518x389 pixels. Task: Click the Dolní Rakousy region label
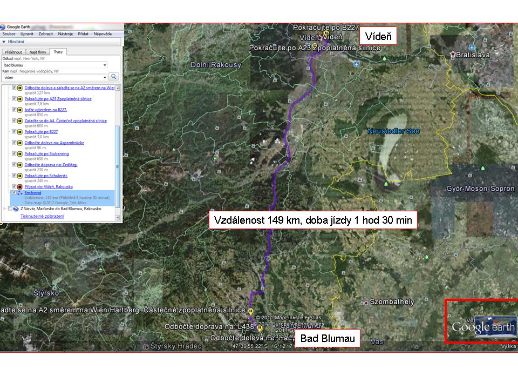(x=216, y=65)
